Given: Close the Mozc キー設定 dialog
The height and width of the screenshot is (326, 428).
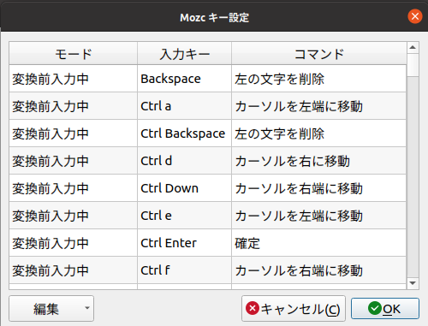Looking at the screenshot, I should tap(415, 16).
